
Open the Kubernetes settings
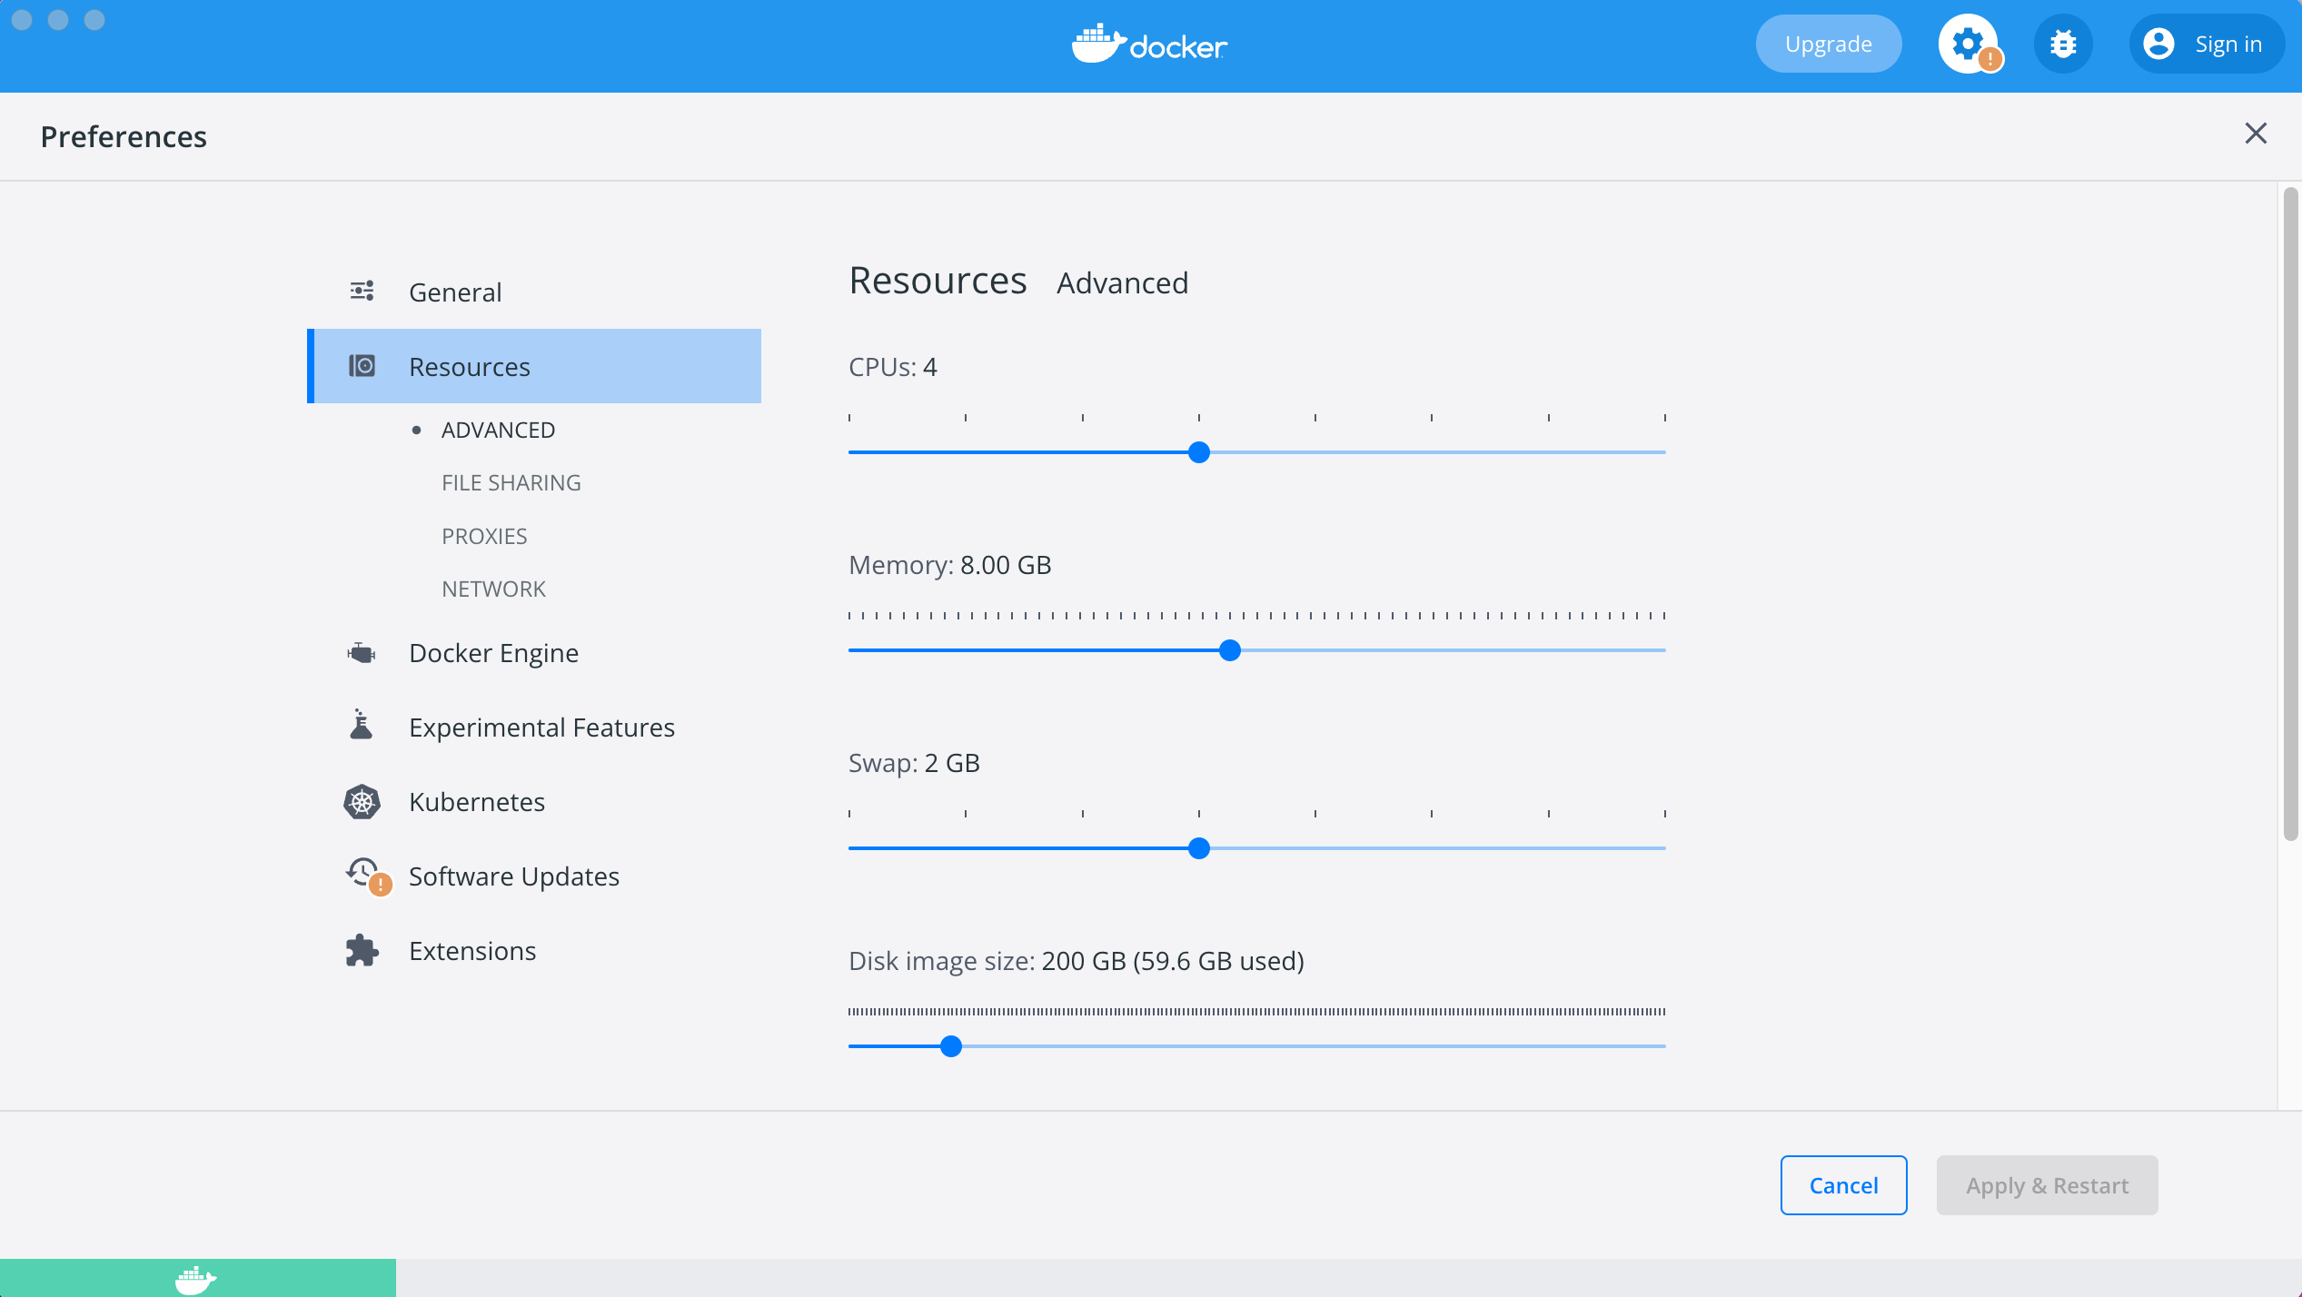(534, 802)
